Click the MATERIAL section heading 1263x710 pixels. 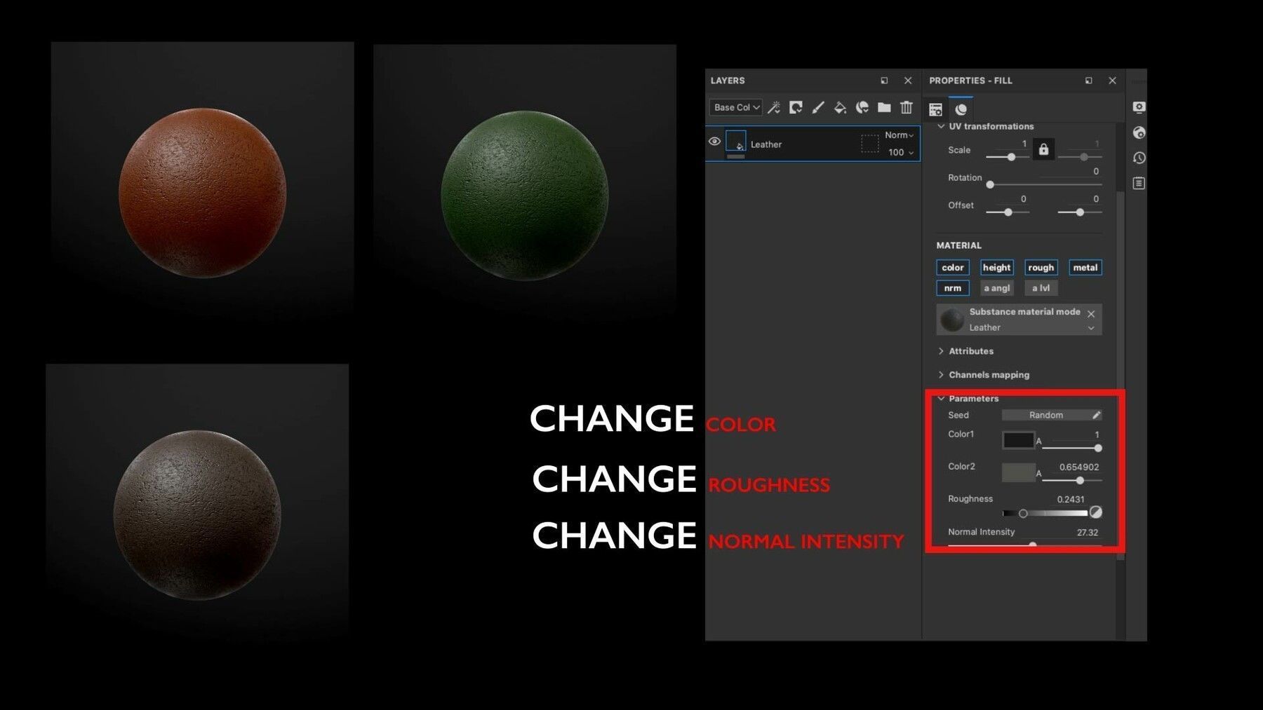(x=958, y=245)
